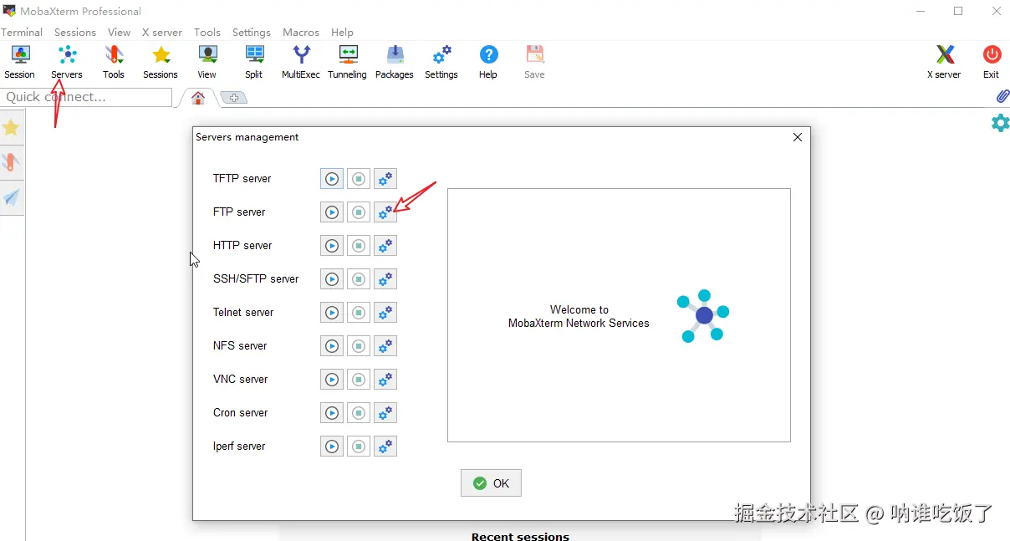
Task: Stop the Iperf server
Action: click(x=359, y=447)
